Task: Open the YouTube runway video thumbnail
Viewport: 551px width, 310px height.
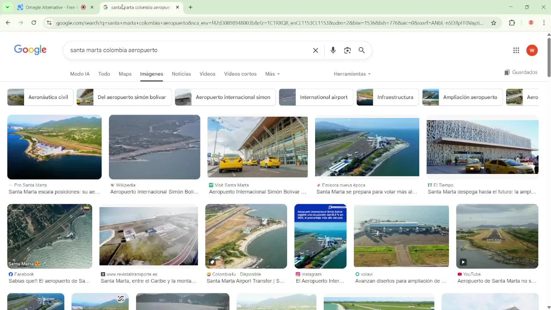Action: (x=497, y=236)
